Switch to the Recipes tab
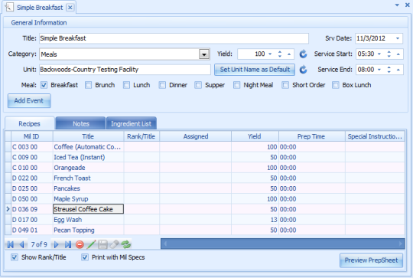This screenshot has width=413, height=278. click(30, 123)
